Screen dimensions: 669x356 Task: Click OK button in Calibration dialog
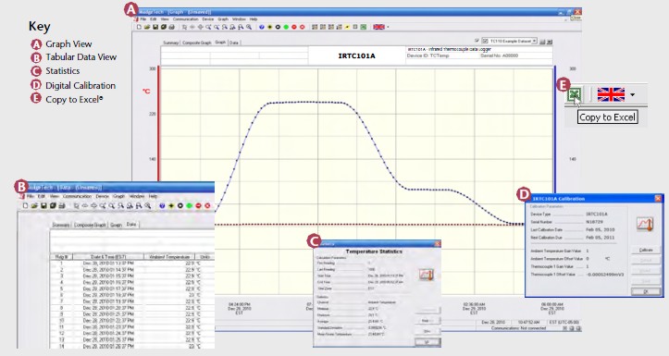click(646, 291)
